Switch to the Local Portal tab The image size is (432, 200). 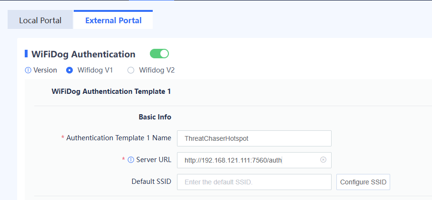tap(40, 20)
